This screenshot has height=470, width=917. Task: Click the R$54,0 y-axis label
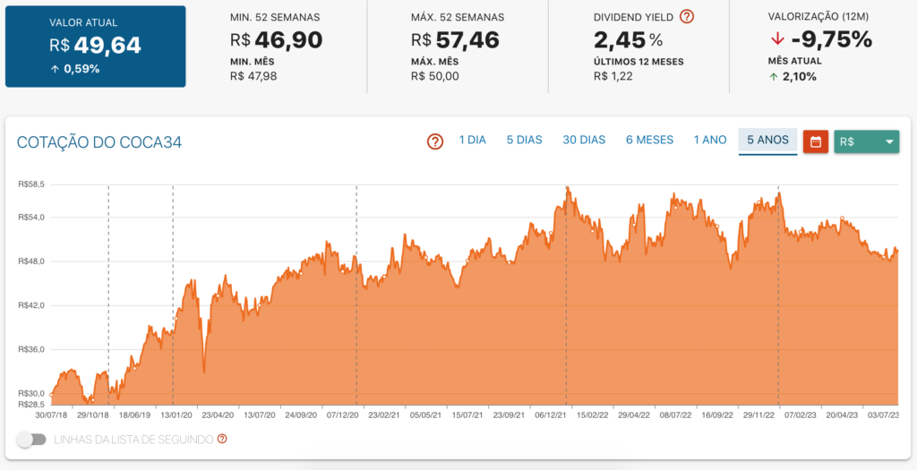32,218
